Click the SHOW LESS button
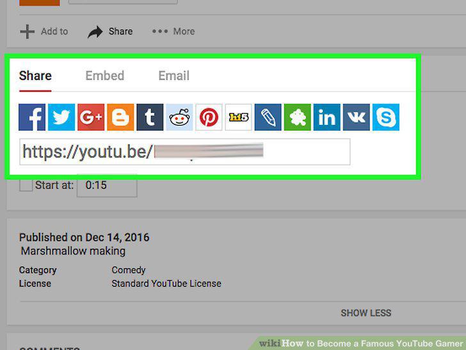Screen dimensions: 466x350 366,313
